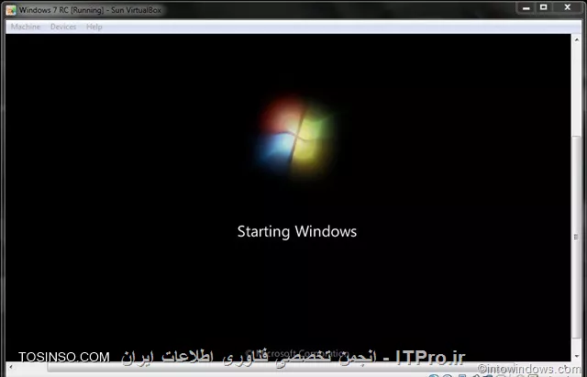
Task: Close the Windows 7 RC VirtualBox window
Action: (567, 7)
